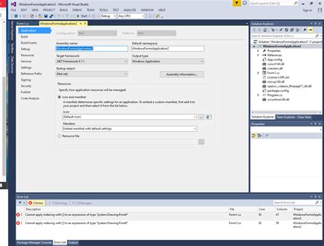
Task: Select Build Events in the project settings sidebar
Action: (x=29, y=43)
